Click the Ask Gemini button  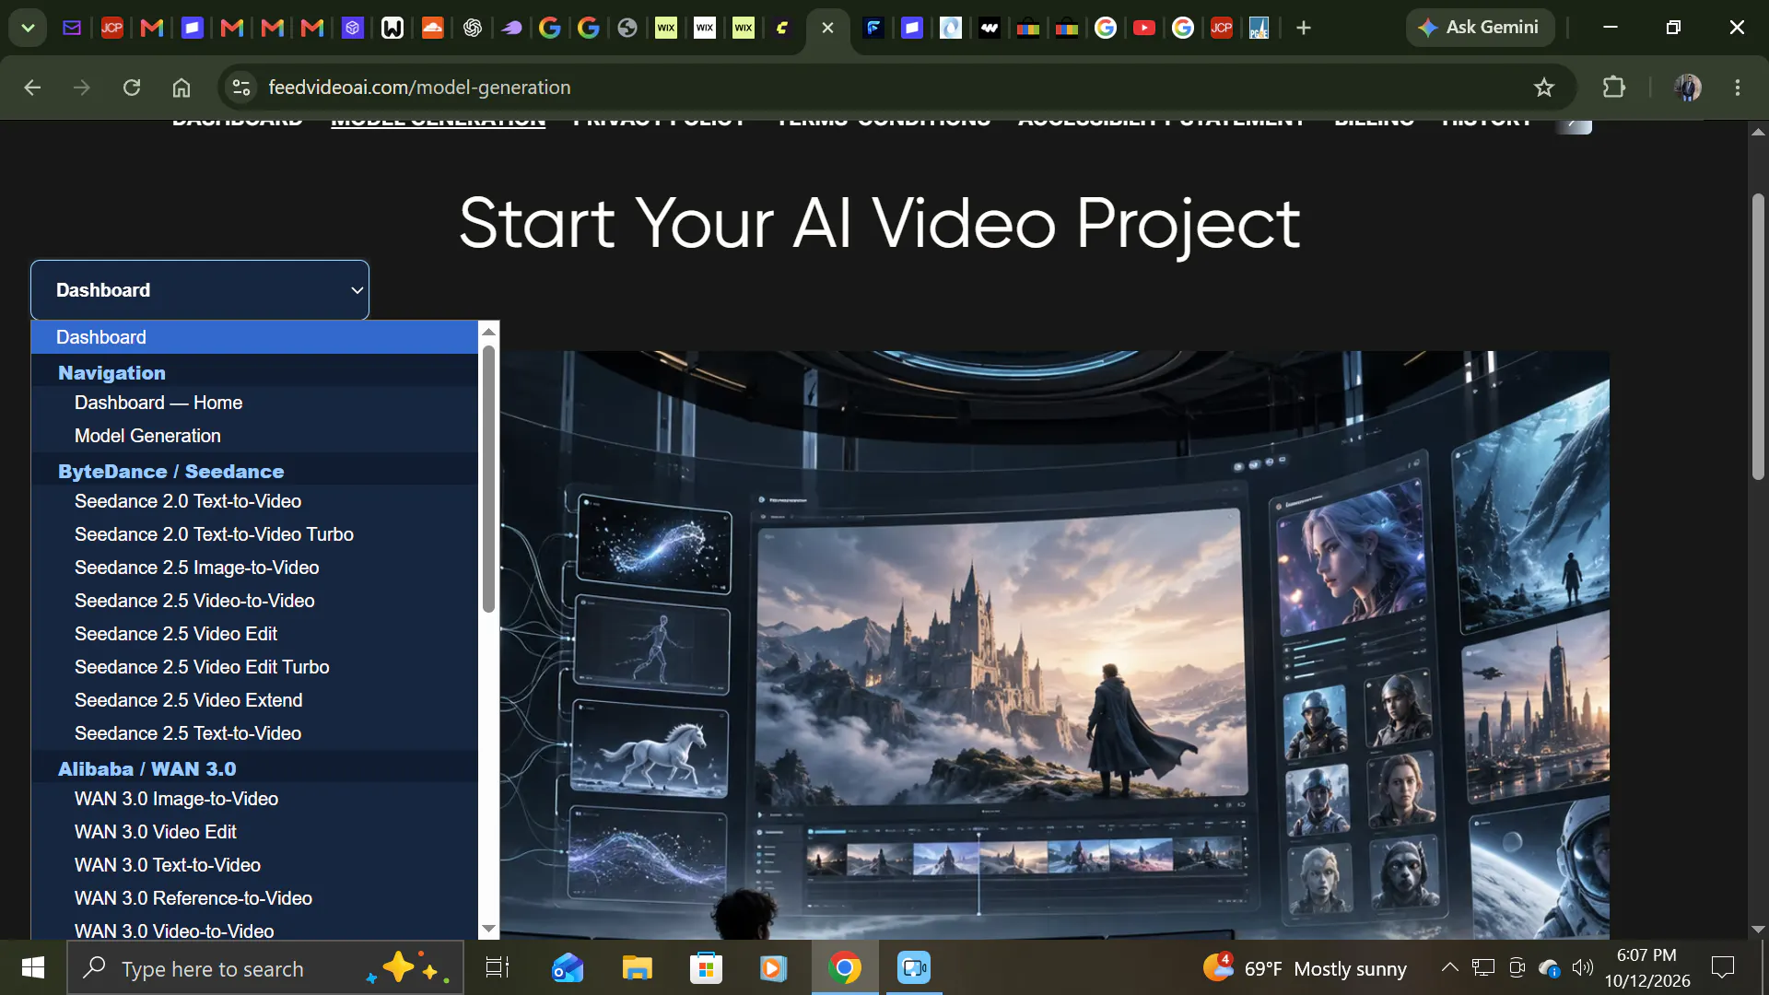click(x=1480, y=28)
